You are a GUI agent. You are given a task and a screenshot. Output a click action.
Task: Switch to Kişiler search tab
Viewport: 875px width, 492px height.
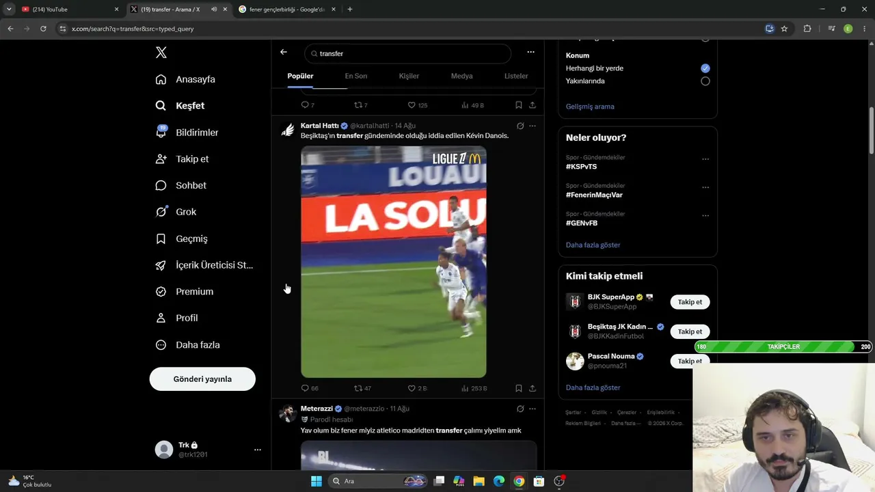click(x=409, y=76)
